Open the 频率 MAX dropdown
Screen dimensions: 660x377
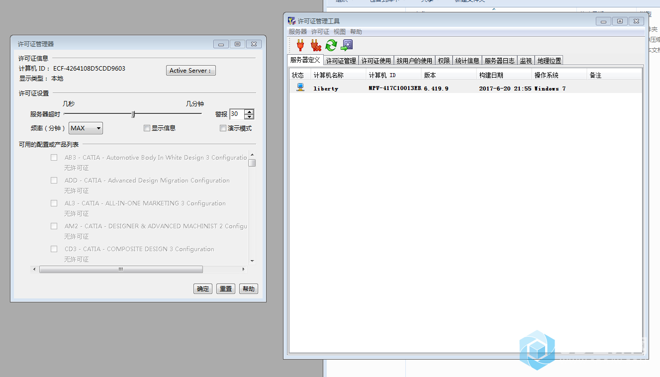[x=86, y=128]
